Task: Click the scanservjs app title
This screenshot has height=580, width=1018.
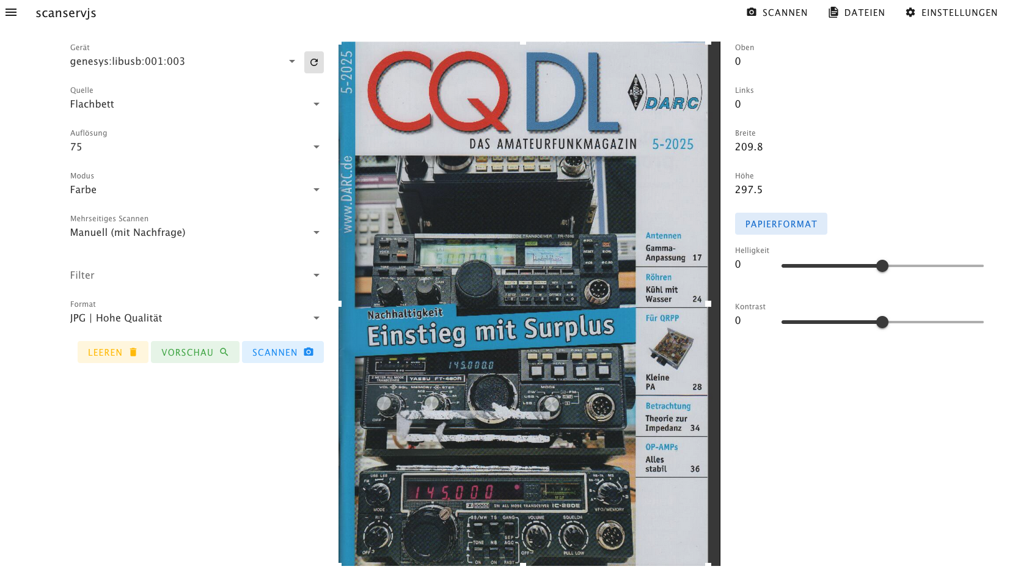Action: [66, 13]
